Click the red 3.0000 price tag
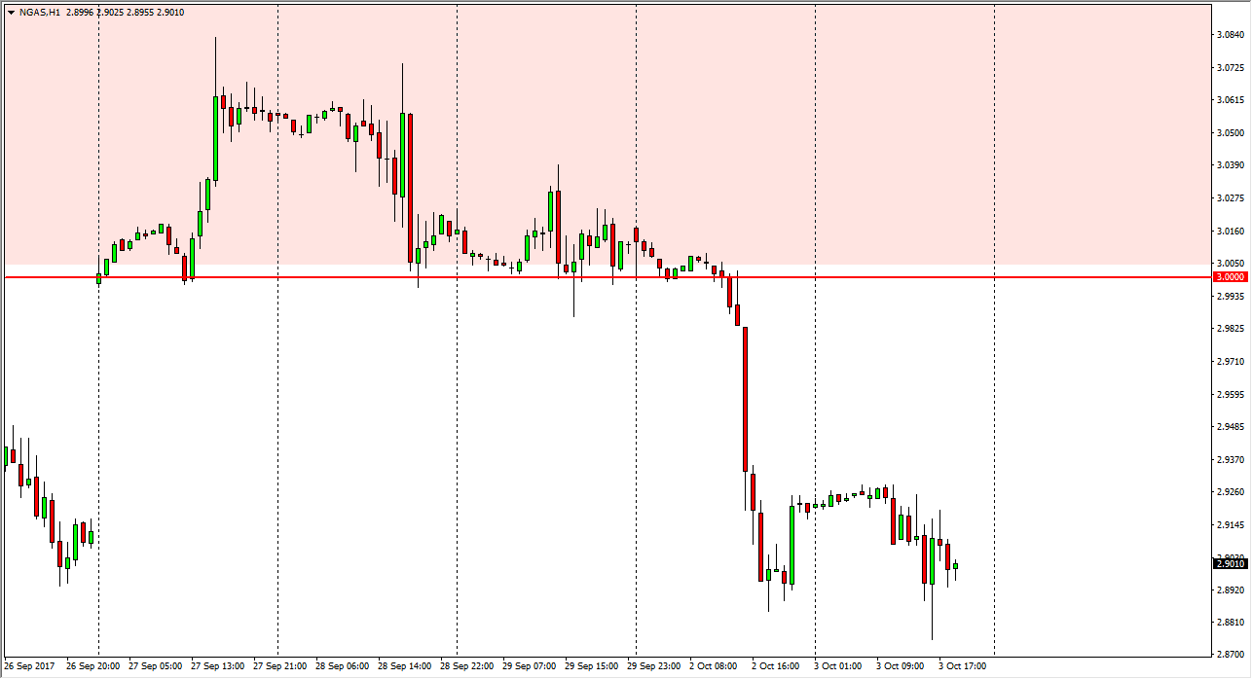The width and height of the screenshot is (1252, 679). (x=1231, y=277)
